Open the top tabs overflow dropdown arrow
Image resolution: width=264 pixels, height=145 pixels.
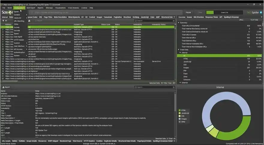pyautogui.click(x=174, y=17)
